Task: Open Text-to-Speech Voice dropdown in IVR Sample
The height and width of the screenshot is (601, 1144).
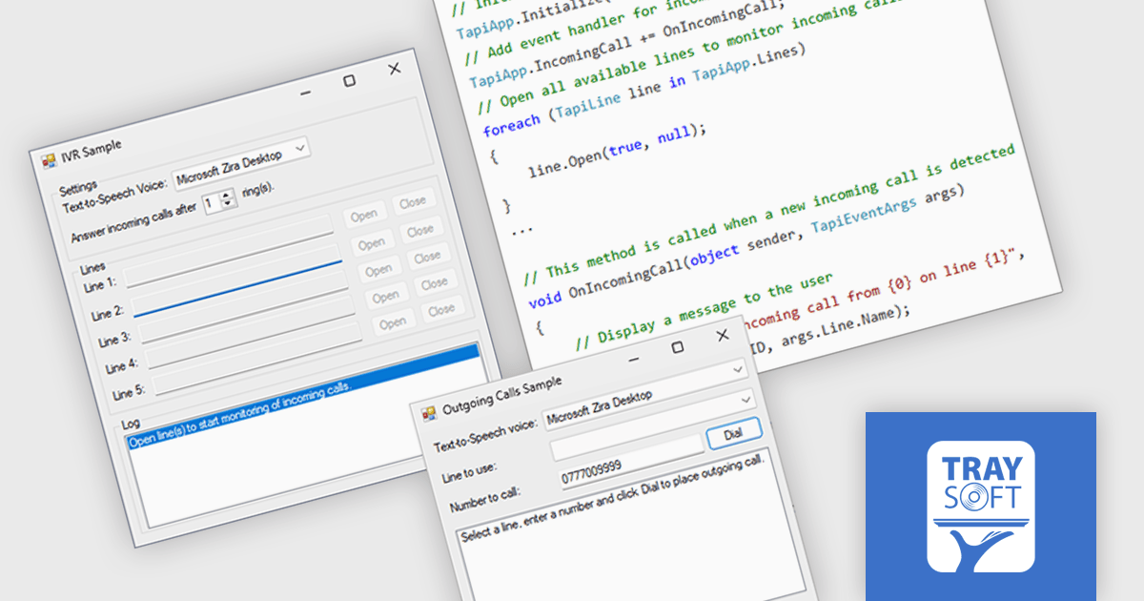Action: click(300, 148)
